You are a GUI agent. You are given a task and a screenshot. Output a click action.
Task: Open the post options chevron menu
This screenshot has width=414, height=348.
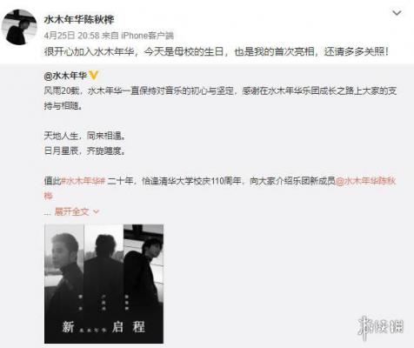pyautogui.click(x=397, y=13)
